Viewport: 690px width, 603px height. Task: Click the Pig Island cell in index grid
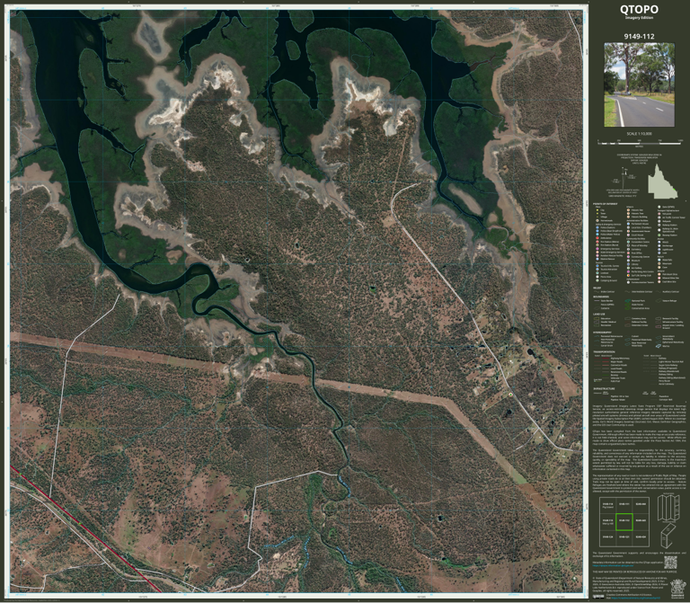pos(607,505)
